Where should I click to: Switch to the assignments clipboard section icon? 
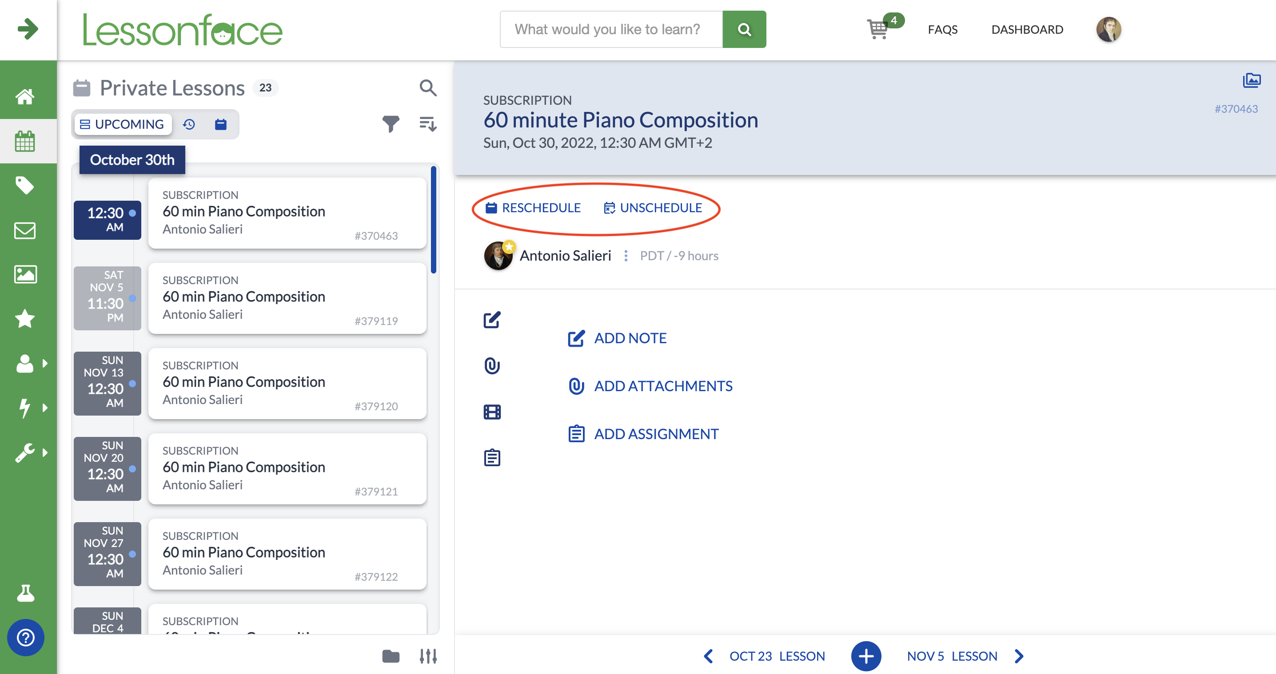tap(492, 458)
